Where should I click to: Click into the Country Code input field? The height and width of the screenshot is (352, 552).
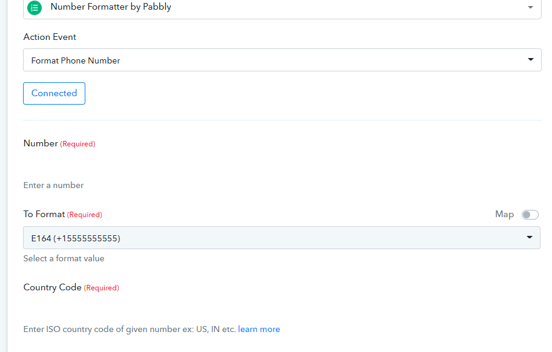click(x=282, y=308)
